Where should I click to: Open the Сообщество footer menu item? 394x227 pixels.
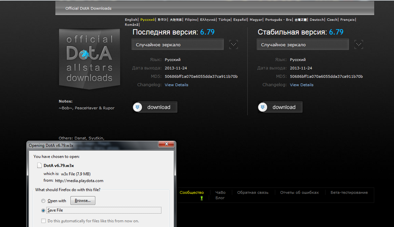(x=192, y=192)
